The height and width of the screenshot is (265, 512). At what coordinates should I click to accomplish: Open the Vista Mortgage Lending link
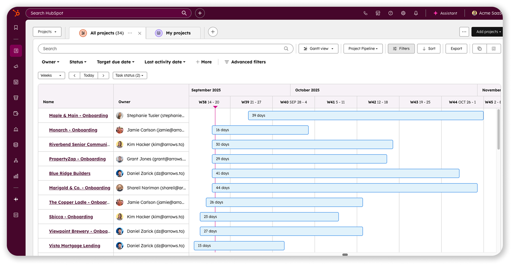pos(75,246)
